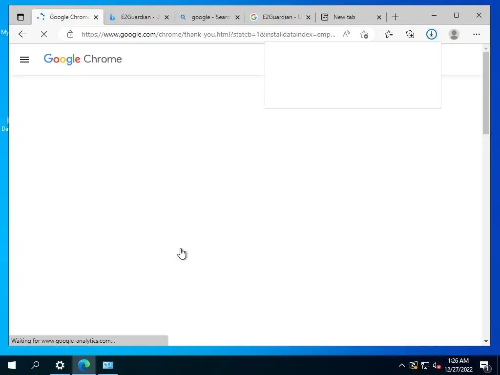Open the Google Chrome hamburger menu
The image size is (500, 375).
pyautogui.click(x=24, y=60)
